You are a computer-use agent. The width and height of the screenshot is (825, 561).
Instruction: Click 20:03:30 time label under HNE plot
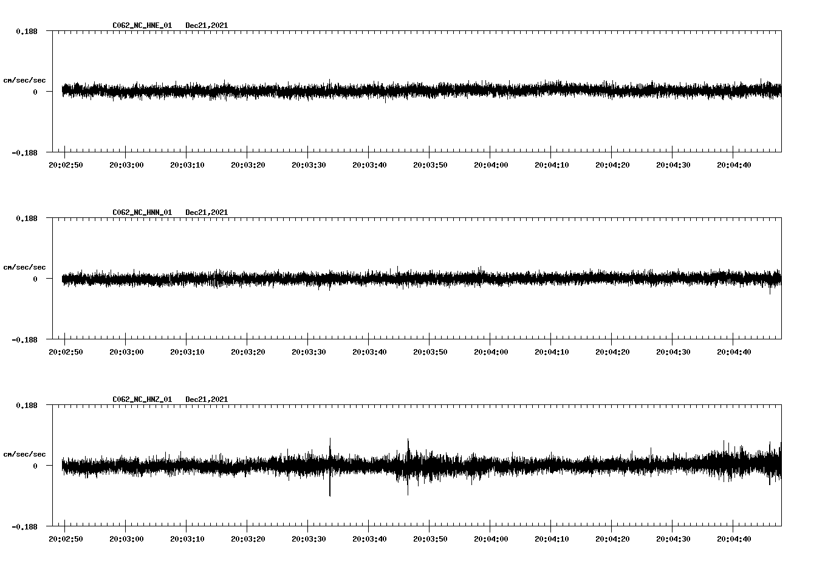(x=309, y=165)
